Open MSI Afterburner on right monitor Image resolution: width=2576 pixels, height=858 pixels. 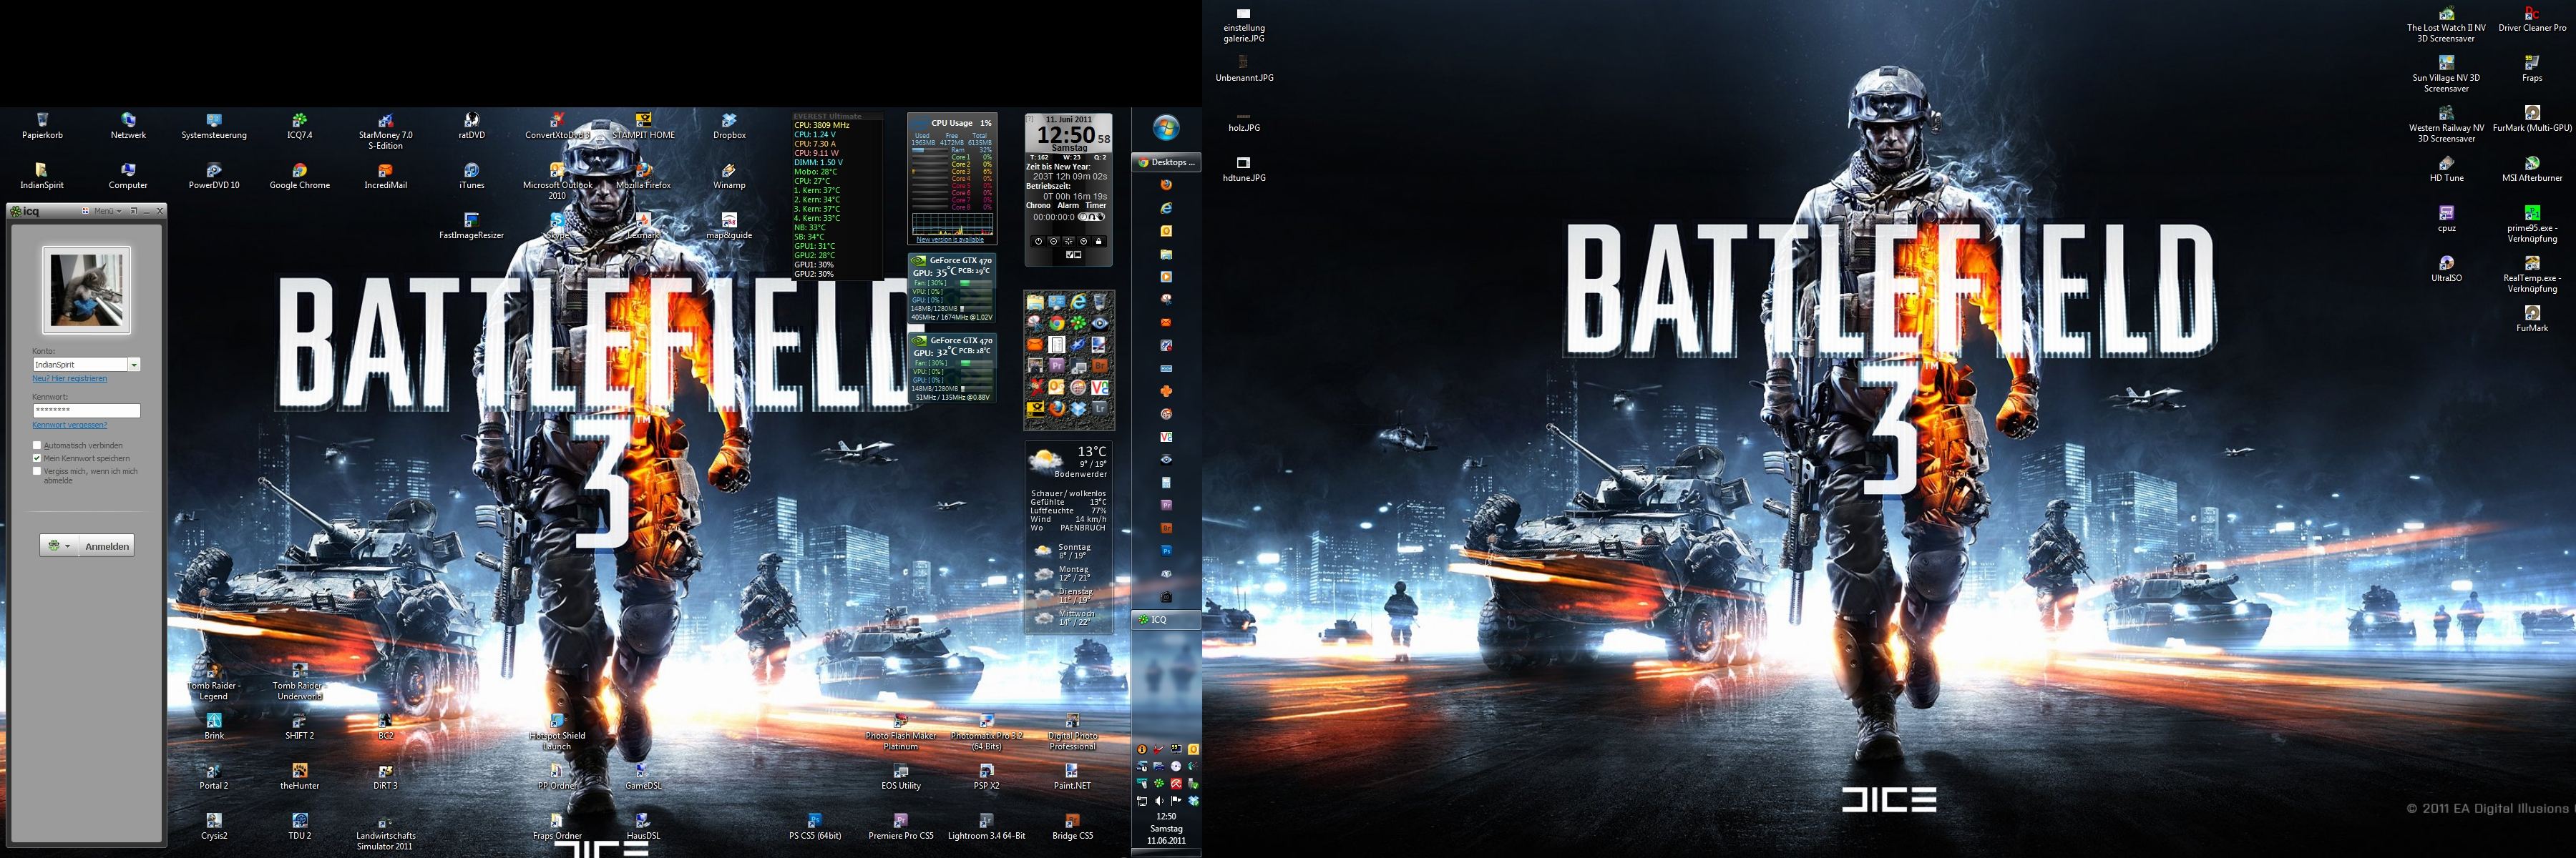2532,169
